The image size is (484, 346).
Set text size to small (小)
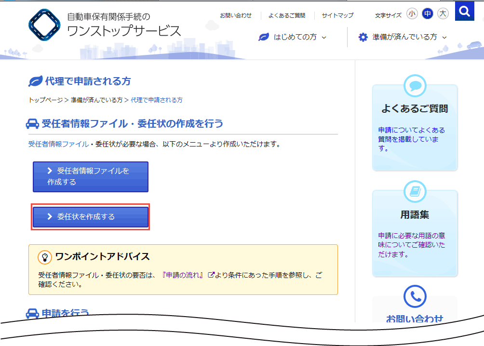coord(412,13)
